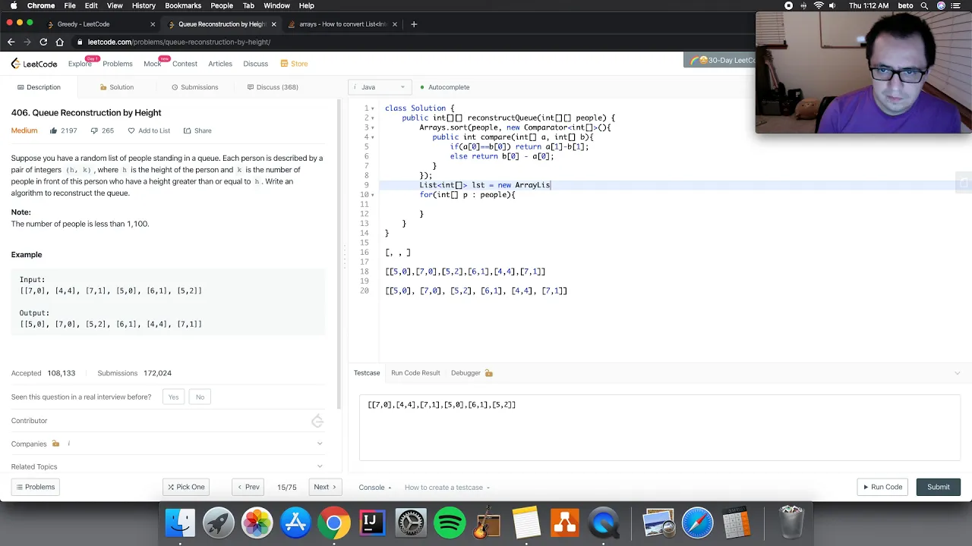Switch to the Run Code Result tab
This screenshot has width=972, height=546.
415,373
